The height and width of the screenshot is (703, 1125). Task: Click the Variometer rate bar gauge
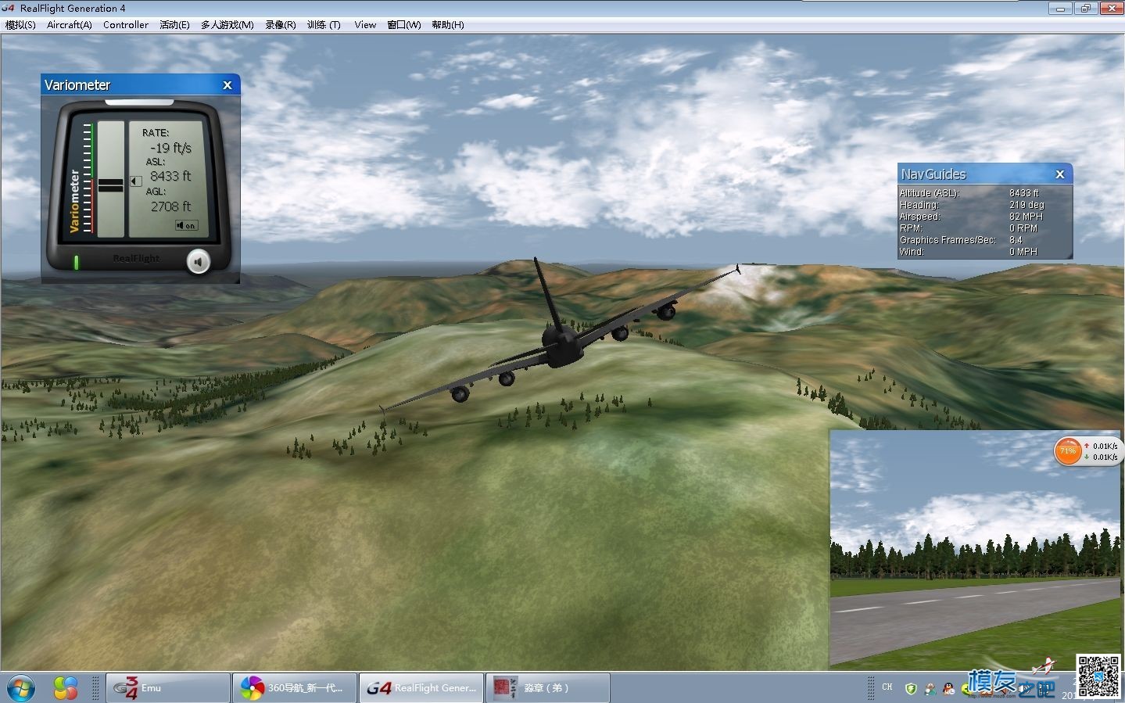[x=110, y=179]
